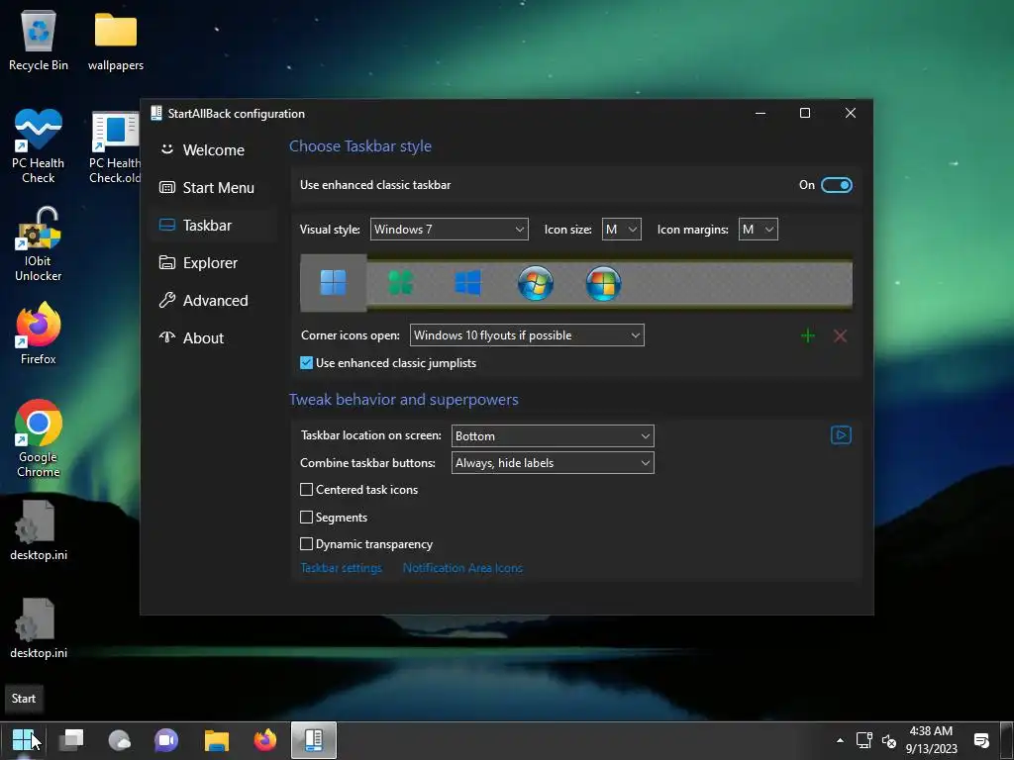Choose the Windows Vista round orb
The image size is (1014, 760).
click(x=603, y=283)
